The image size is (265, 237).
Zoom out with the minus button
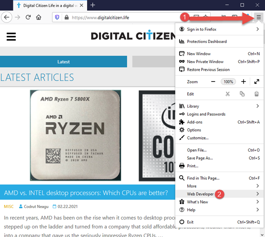coord(213,82)
